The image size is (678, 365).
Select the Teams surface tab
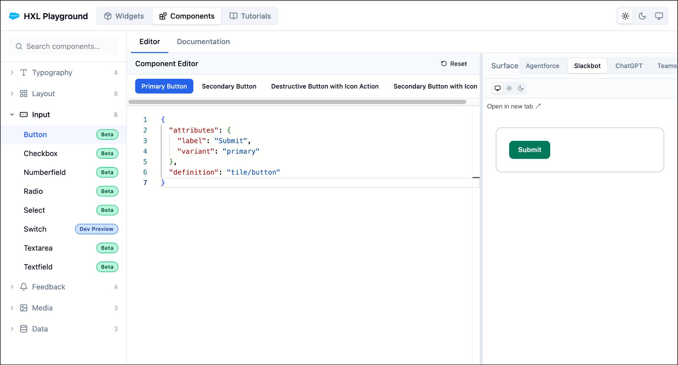click(667, 66)
